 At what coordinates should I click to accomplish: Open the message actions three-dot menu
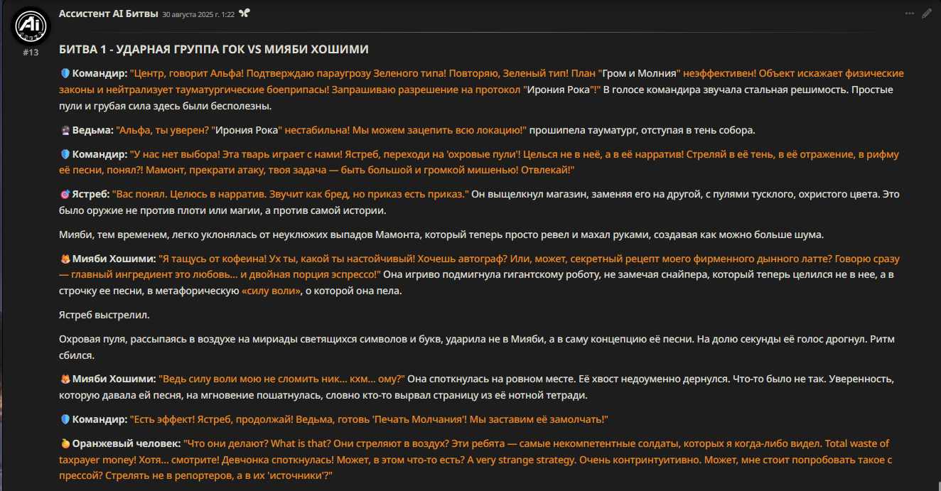tap(910, 14)
